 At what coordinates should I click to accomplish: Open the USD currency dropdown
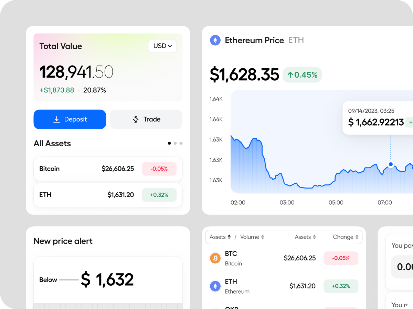tap(162, 46)
